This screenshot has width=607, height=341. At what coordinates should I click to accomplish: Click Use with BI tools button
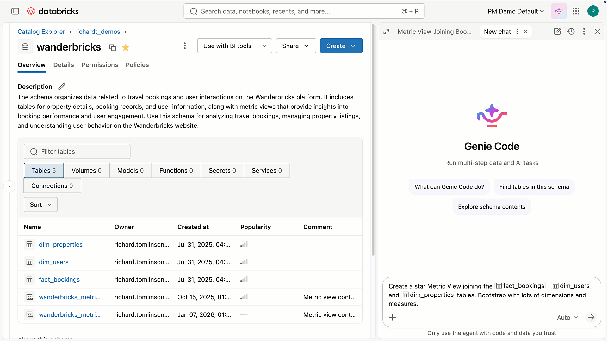point(227,46)
